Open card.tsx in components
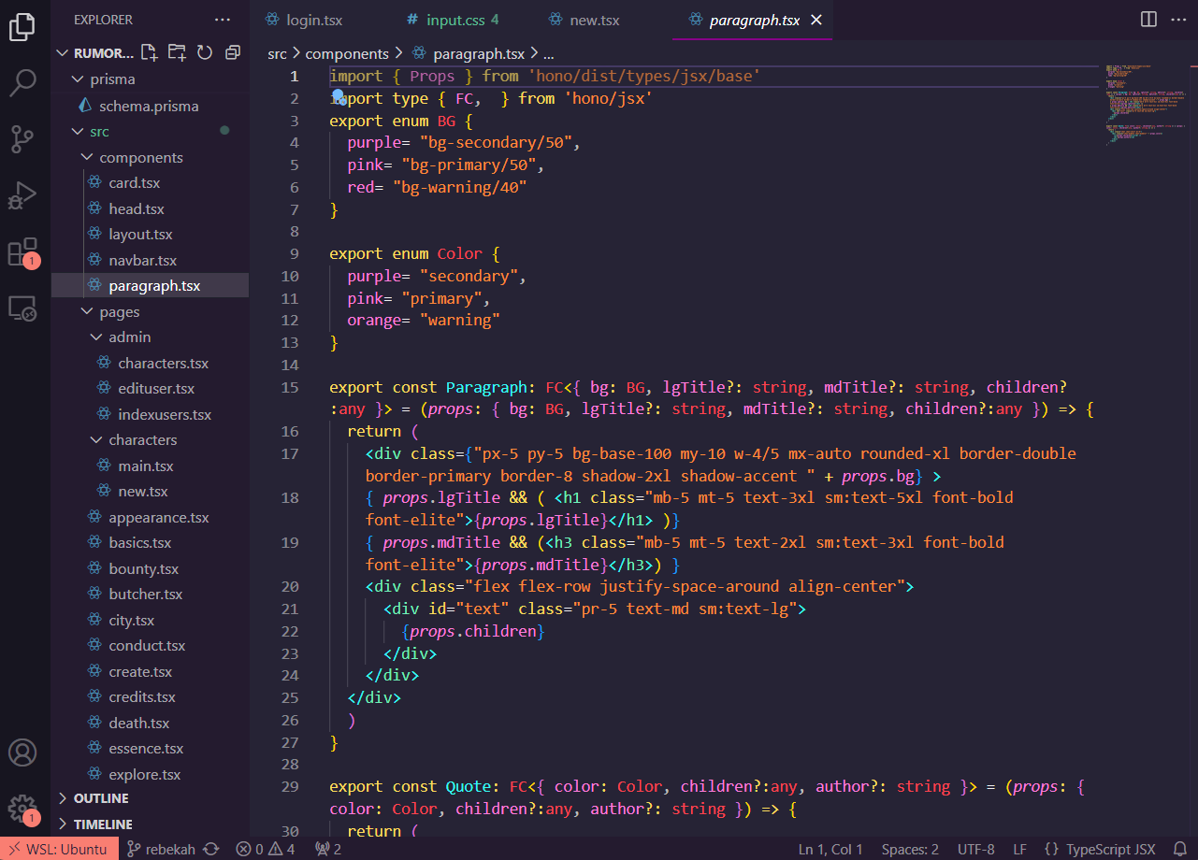 [x=136, y=182]
